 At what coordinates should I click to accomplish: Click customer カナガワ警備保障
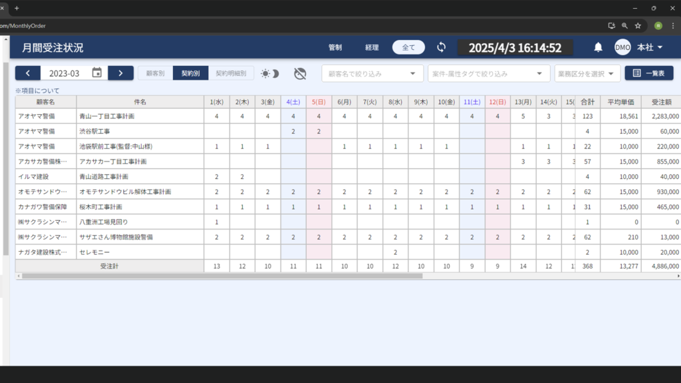(x=43, y=207)
